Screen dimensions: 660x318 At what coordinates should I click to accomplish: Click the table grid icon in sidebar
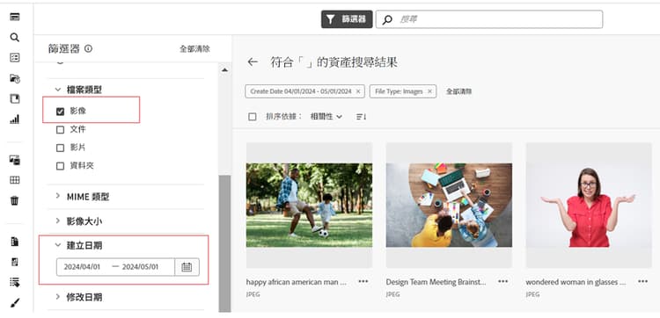pos(15,180)
